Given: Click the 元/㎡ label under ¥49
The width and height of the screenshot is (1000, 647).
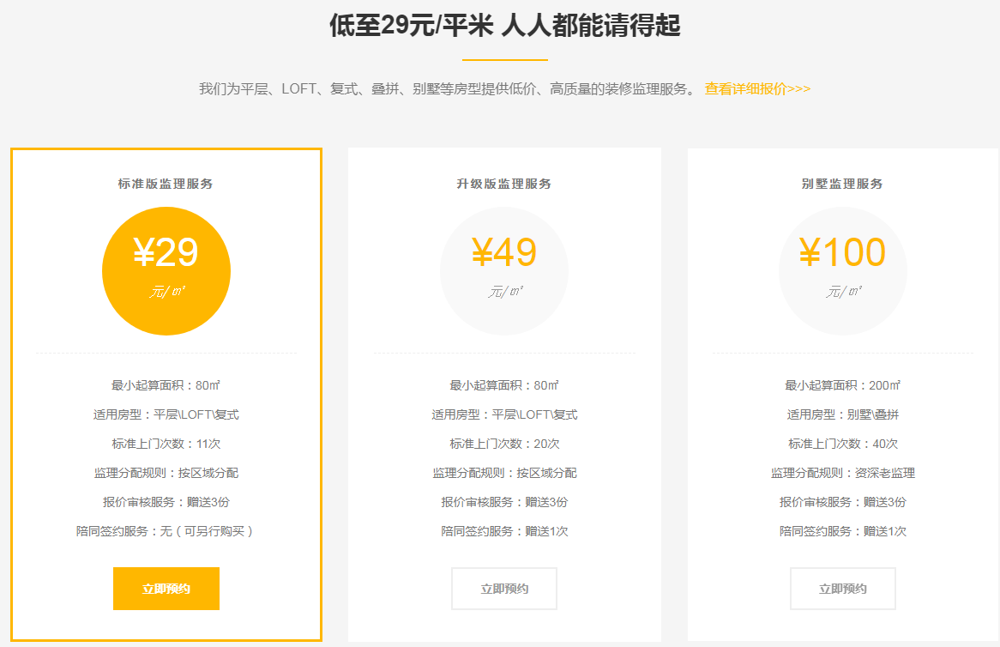Looking at the screenshot, I should pyautogui.click(x=504, y=291).
